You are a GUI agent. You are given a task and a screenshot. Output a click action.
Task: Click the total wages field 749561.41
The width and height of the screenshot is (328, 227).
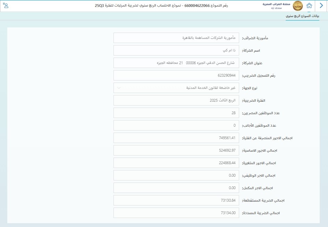(x=176, y=138)
